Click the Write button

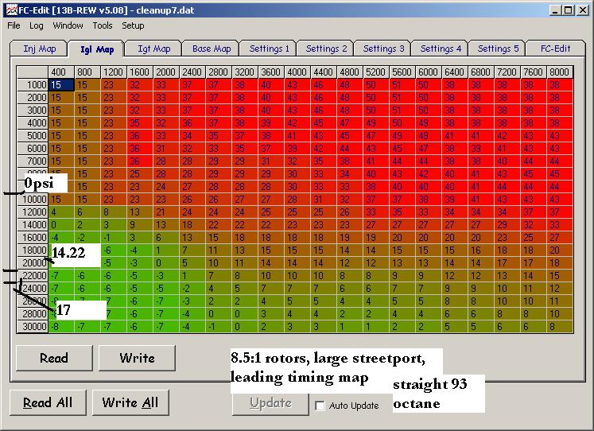click(x=137, y=358)
